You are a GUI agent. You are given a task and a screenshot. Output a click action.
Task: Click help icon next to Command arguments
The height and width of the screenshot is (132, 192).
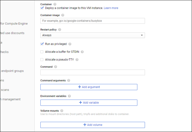pos(69,81)
